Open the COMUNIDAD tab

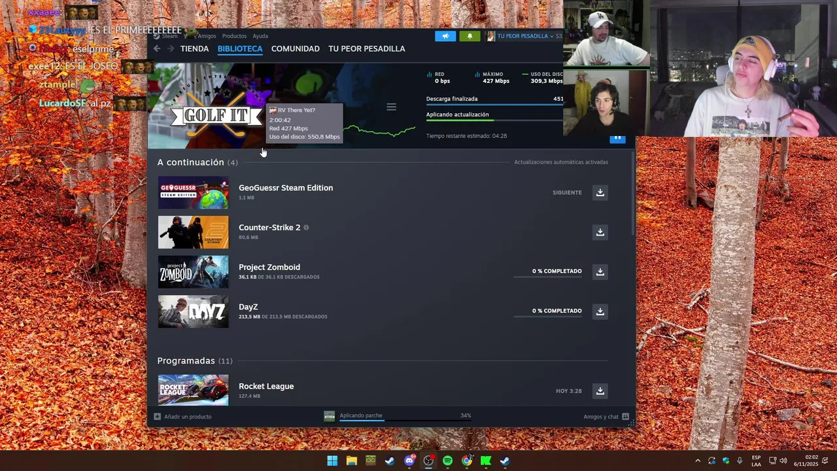coord(296,48)
